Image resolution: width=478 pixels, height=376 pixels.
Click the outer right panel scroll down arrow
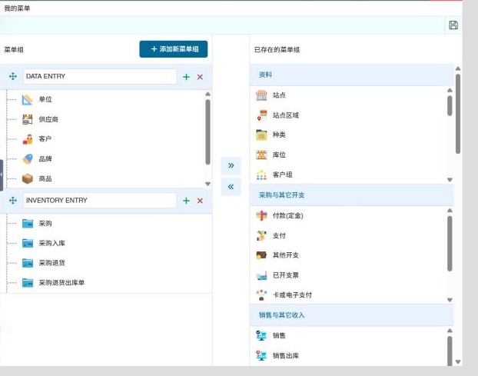[458, 361]
